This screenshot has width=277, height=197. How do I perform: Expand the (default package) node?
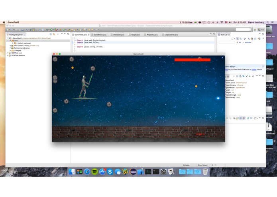(12, 43)
